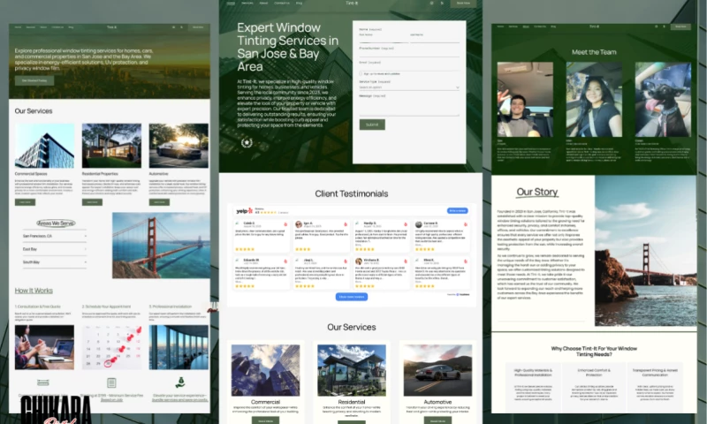
Task: Click the top-right reviewer avatar in the first review row
Action: (x=418, y=224)
